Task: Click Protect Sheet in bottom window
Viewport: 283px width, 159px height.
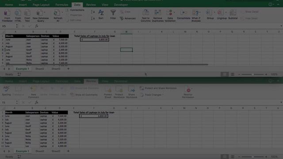Action: [108, 92]
